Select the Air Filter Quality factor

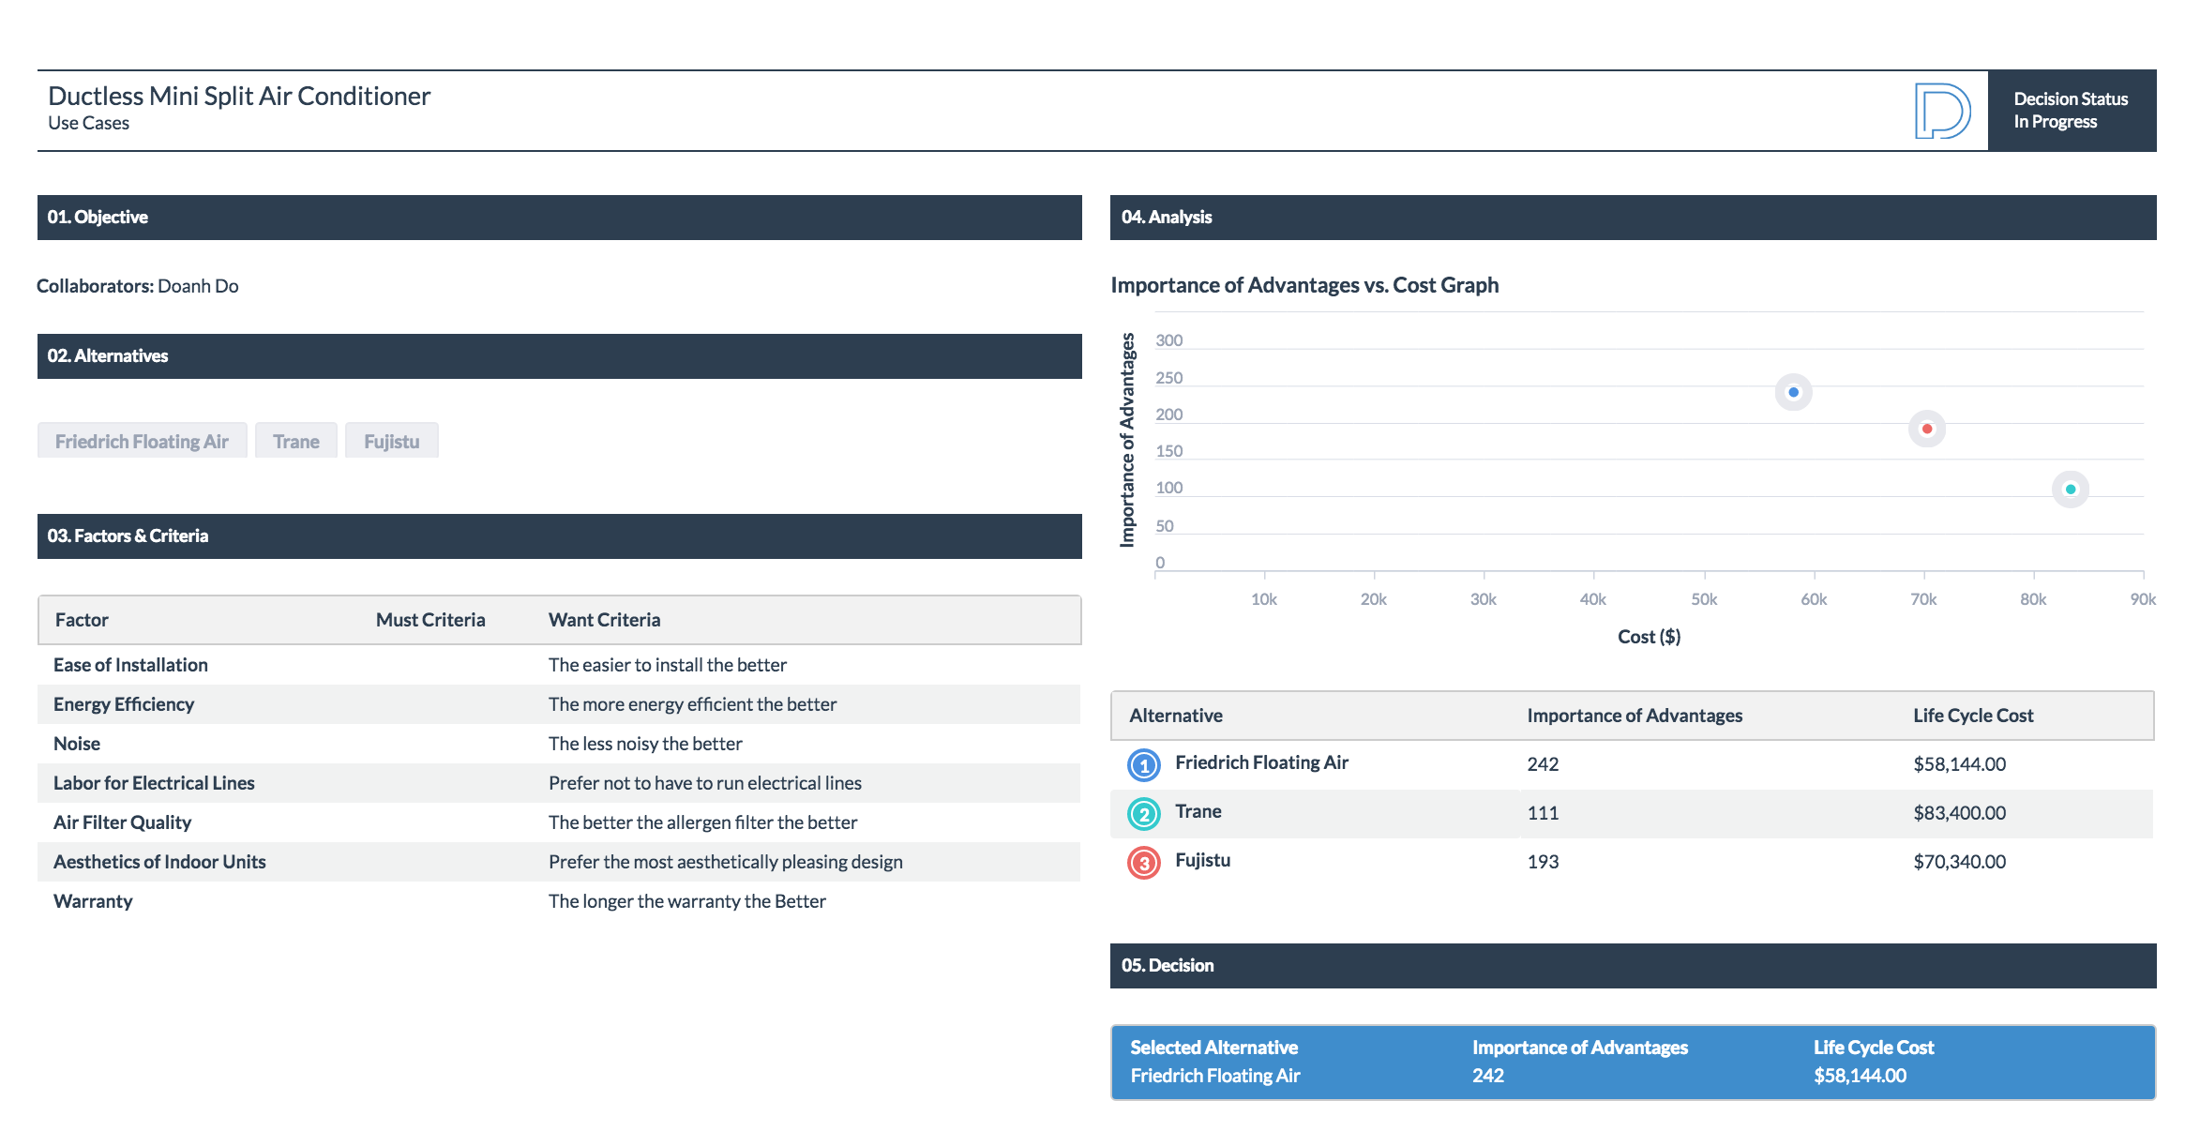122,822
